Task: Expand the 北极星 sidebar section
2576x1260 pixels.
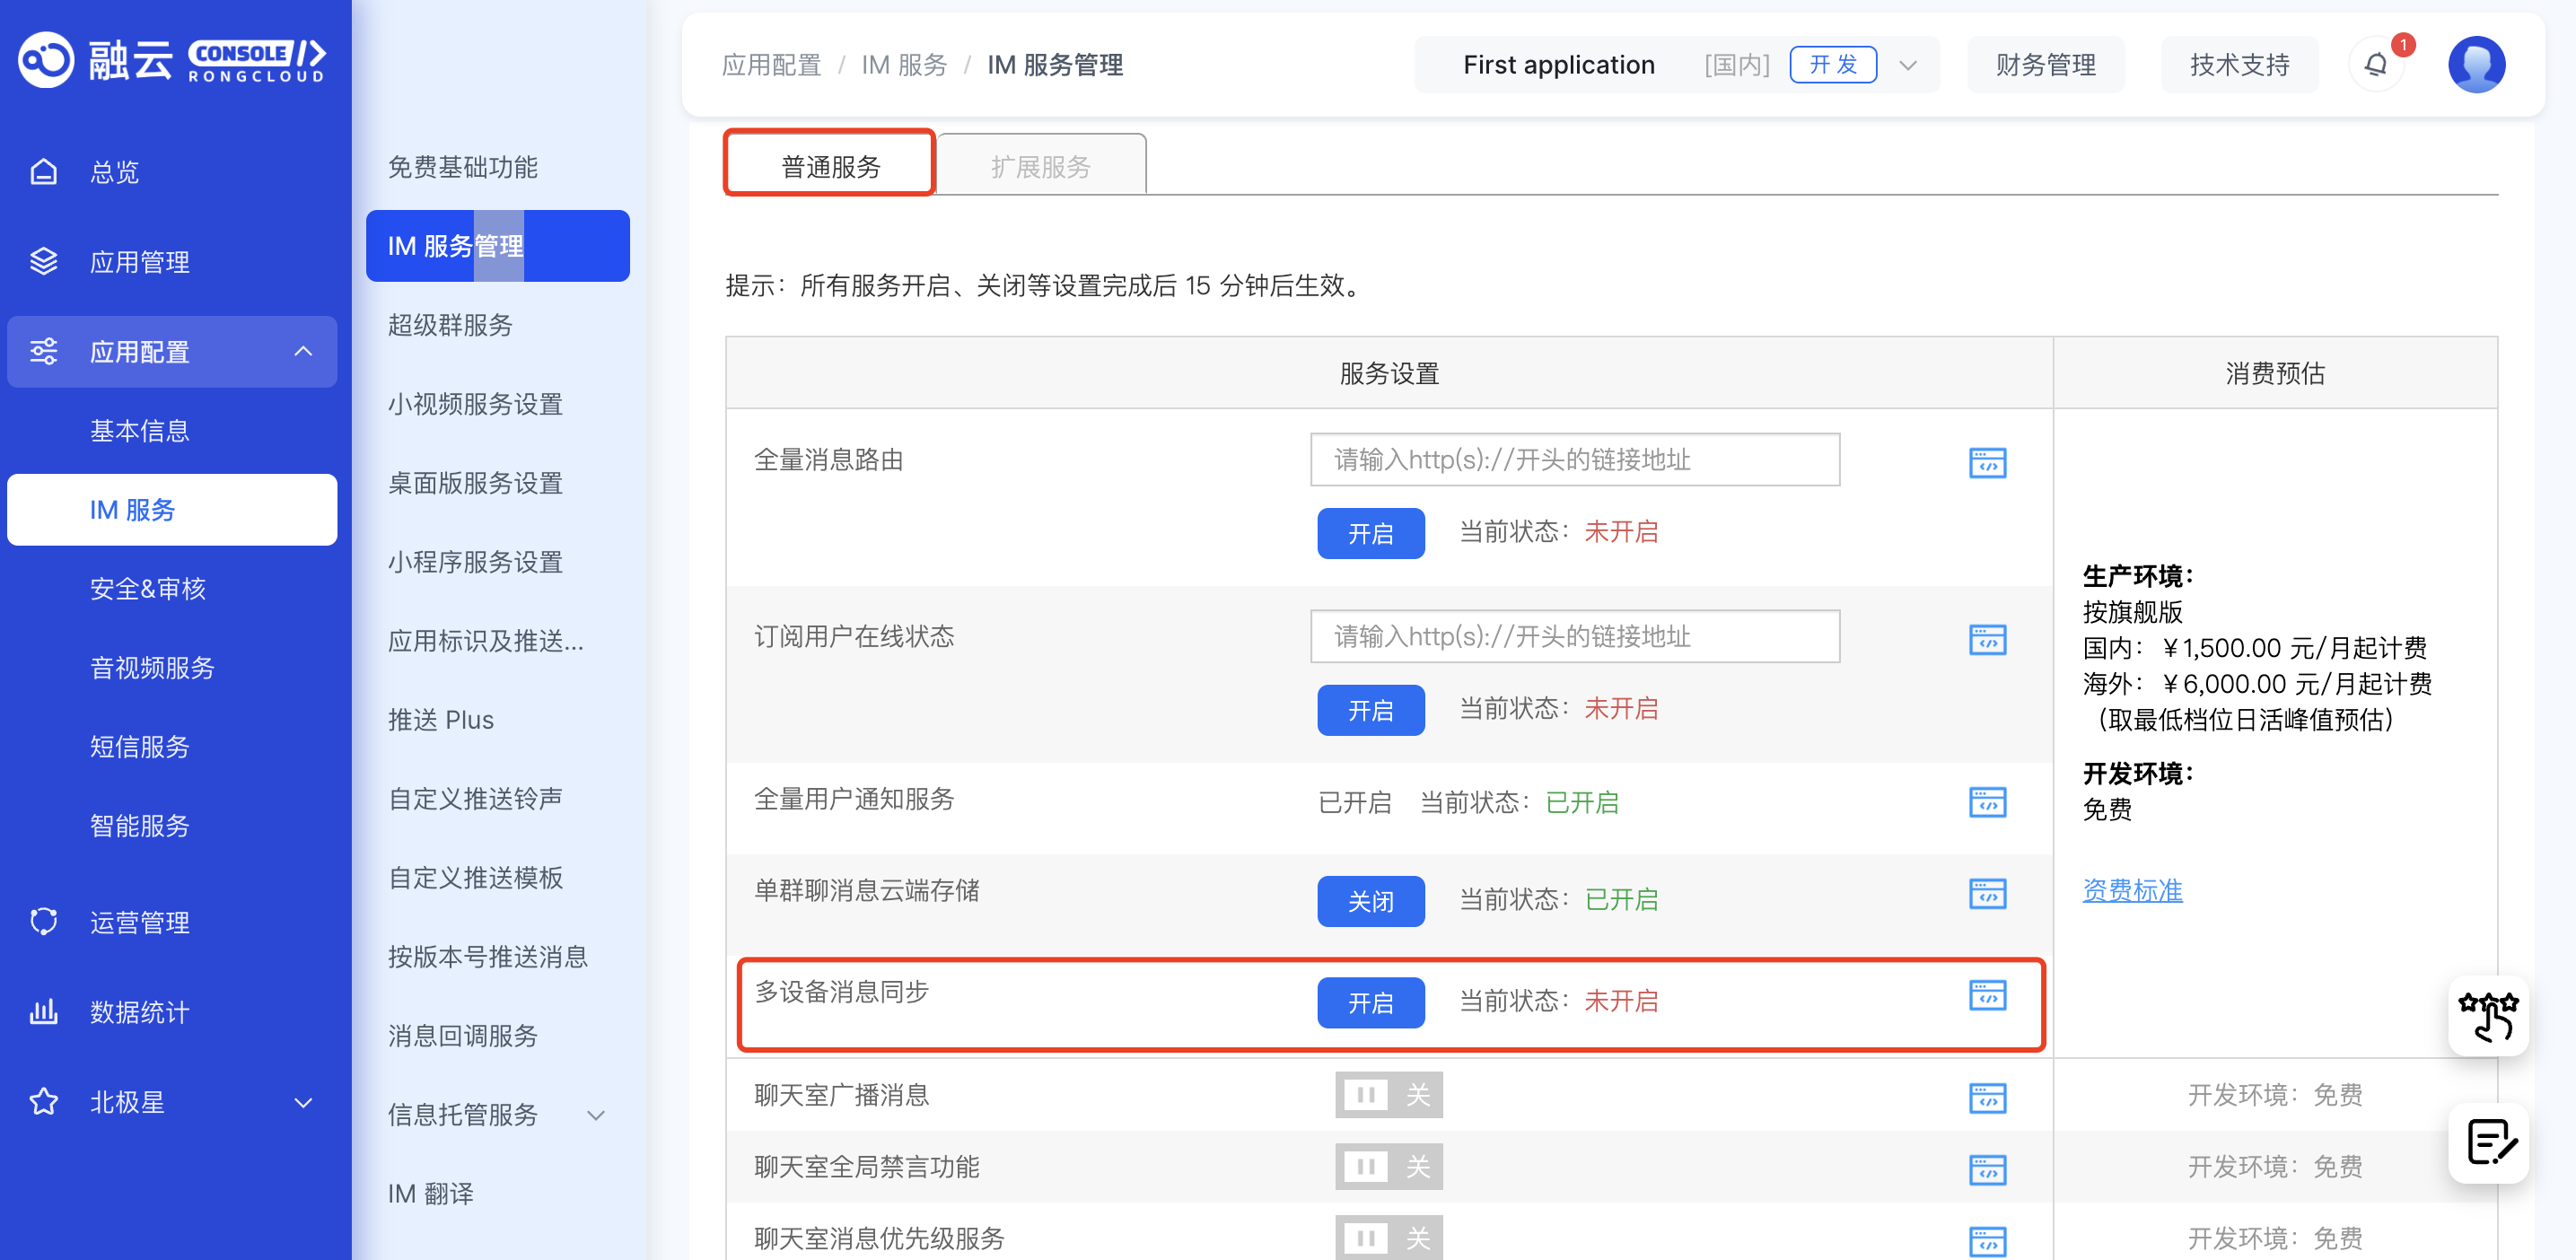Action: (x=303, y=1102)
